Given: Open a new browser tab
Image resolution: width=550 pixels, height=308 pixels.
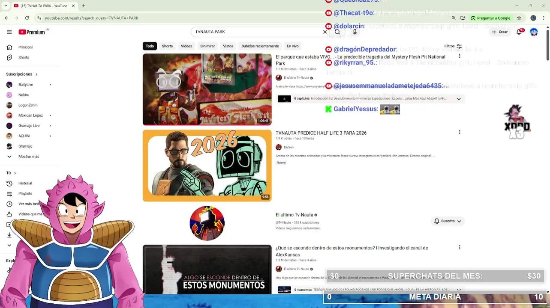Looking at the screenshot, I should pos(84,6).
